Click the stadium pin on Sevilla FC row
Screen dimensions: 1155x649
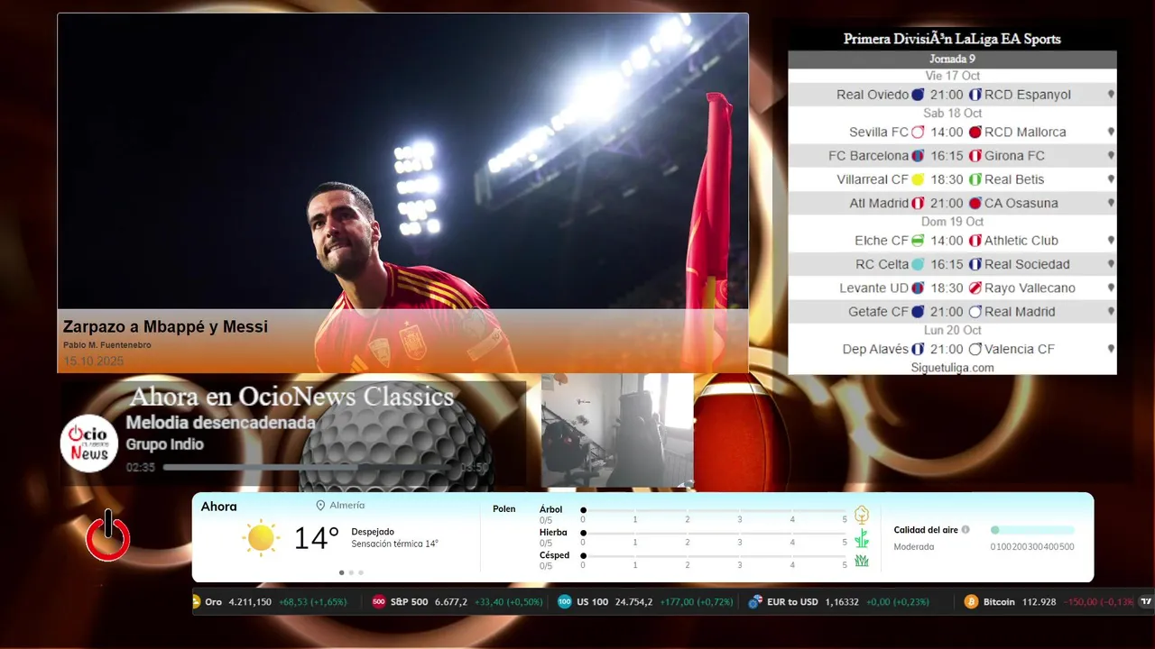[1111, 132]
